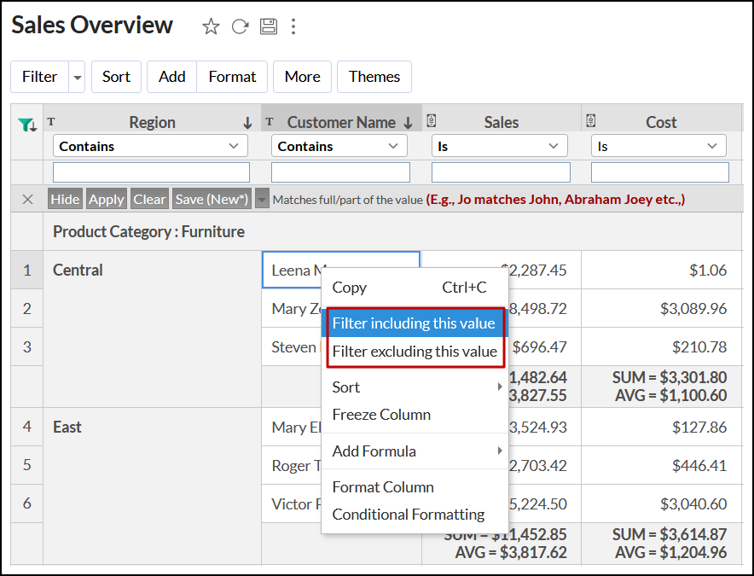Click the refresh icon beside title
This screenshot has width=754, height=576.
(241, 26)
